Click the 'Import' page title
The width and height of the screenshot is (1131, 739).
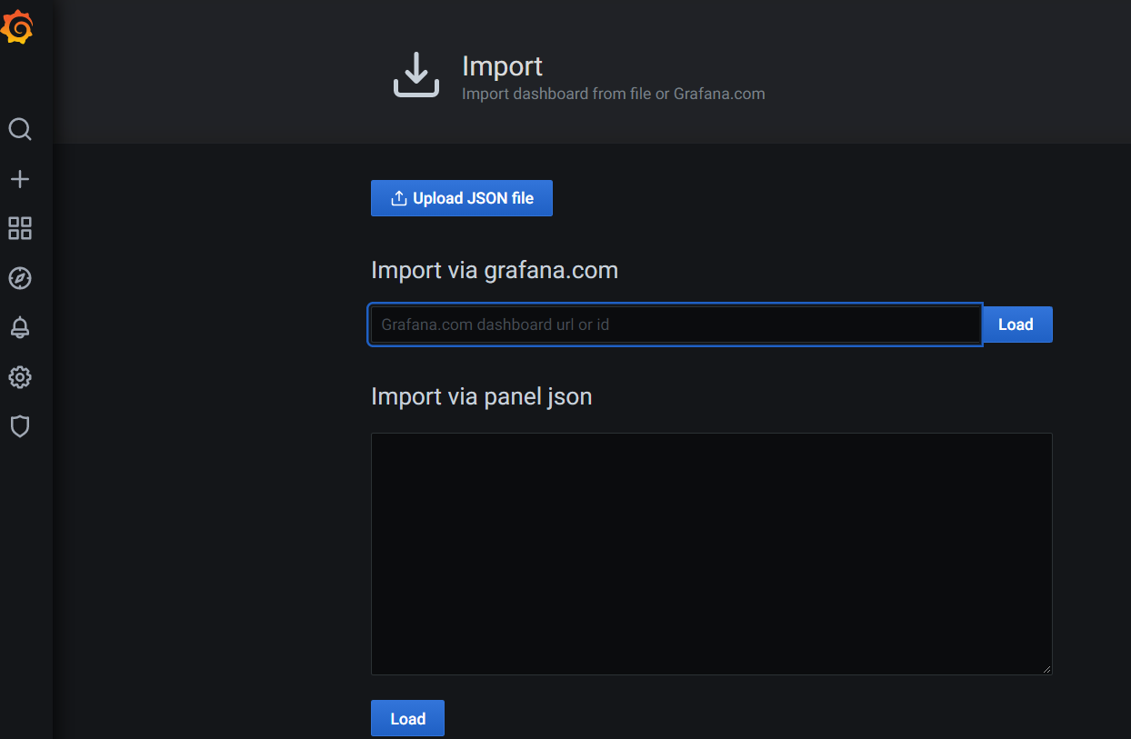point(502,65)
